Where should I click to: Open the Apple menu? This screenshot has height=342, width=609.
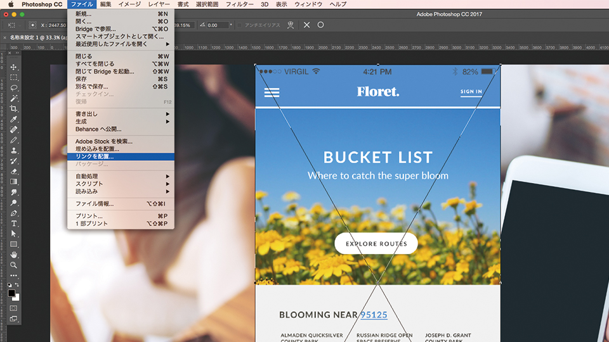point(11,4)
